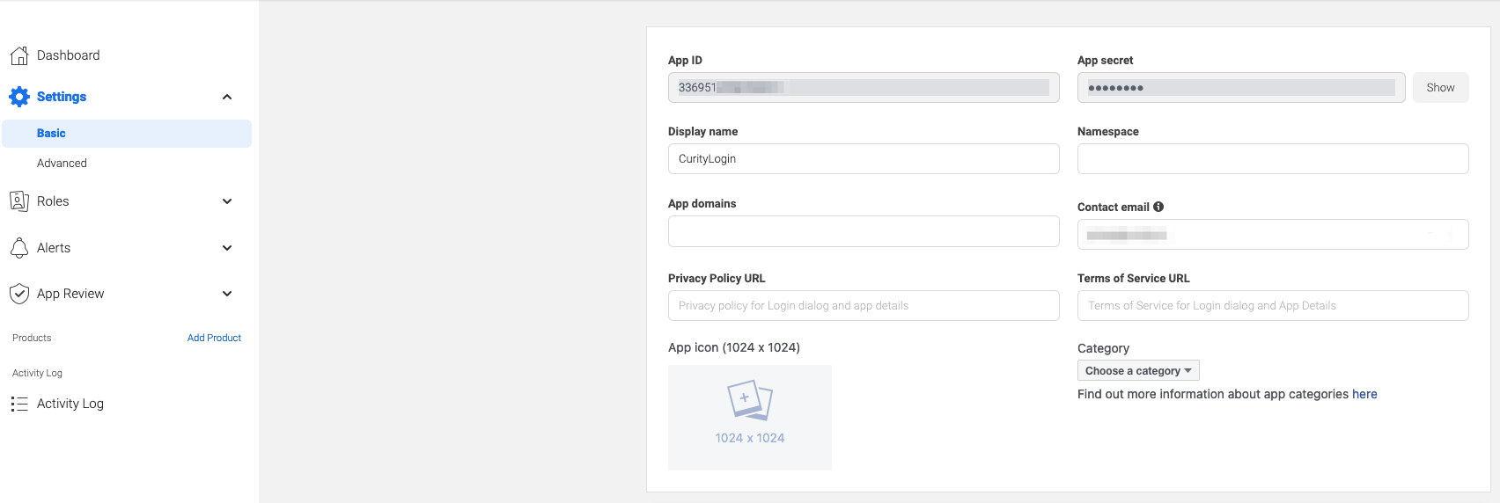Click the Activity Log list icon
This screenshot has height=503, width=1500.
[19, 404]
